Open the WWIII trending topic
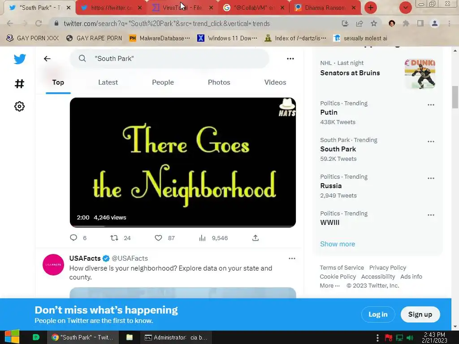The image size is (459, 344). pos(329,222)
